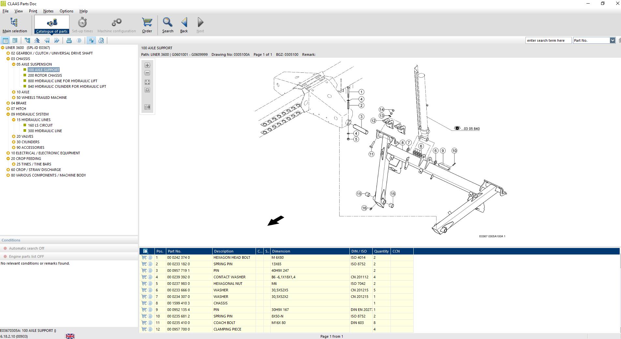Click the Search magnifier toolbar icon
This screenshot has height=339, width=621.
click(x=168, y=25)
